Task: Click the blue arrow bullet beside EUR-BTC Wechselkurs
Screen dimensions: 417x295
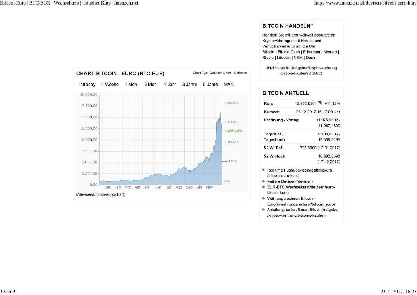Action: 264,187
